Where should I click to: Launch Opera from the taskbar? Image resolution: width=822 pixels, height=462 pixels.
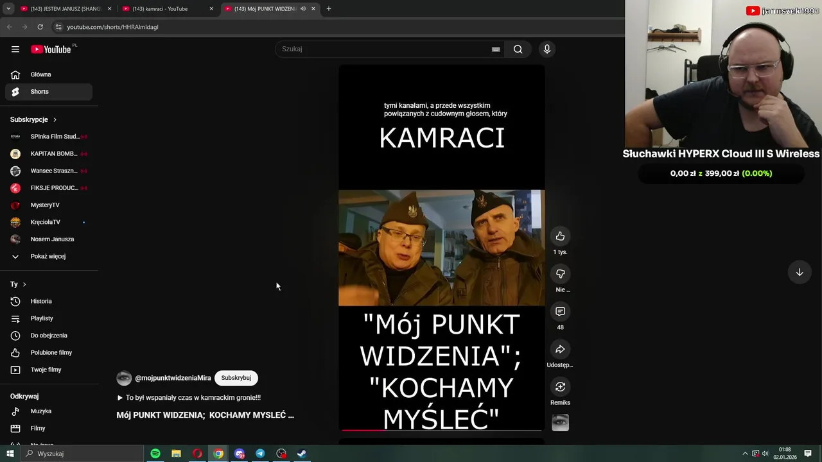coord(197,454)
